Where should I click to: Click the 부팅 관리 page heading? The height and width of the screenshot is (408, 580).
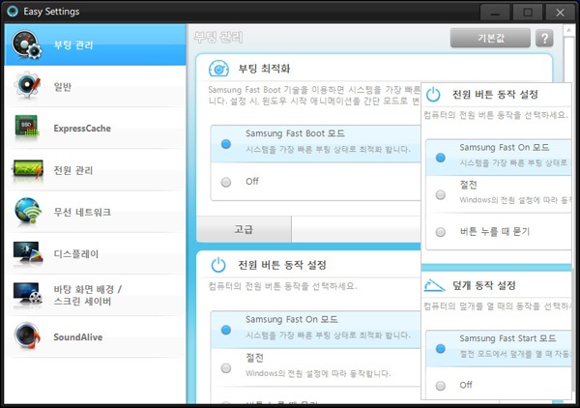tap(218, 38)
